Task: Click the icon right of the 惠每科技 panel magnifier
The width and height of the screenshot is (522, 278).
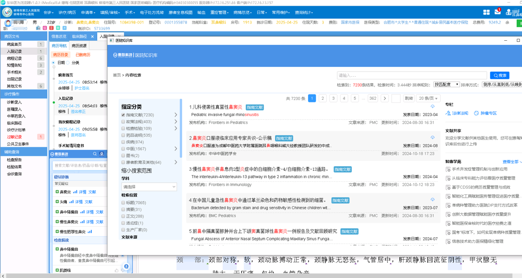Action: tap(102, 154)
